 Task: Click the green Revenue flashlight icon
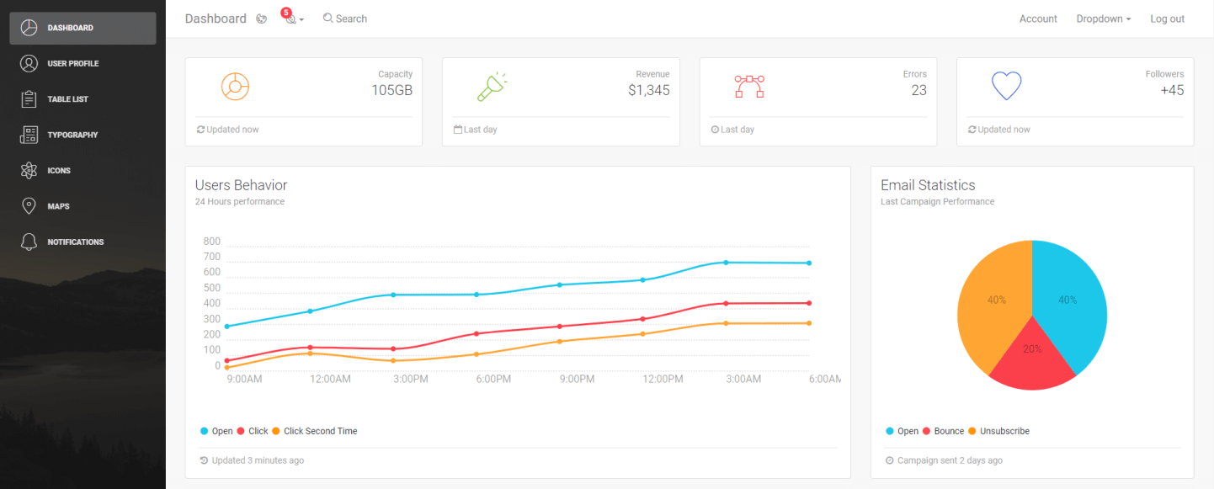coord(492,86)
